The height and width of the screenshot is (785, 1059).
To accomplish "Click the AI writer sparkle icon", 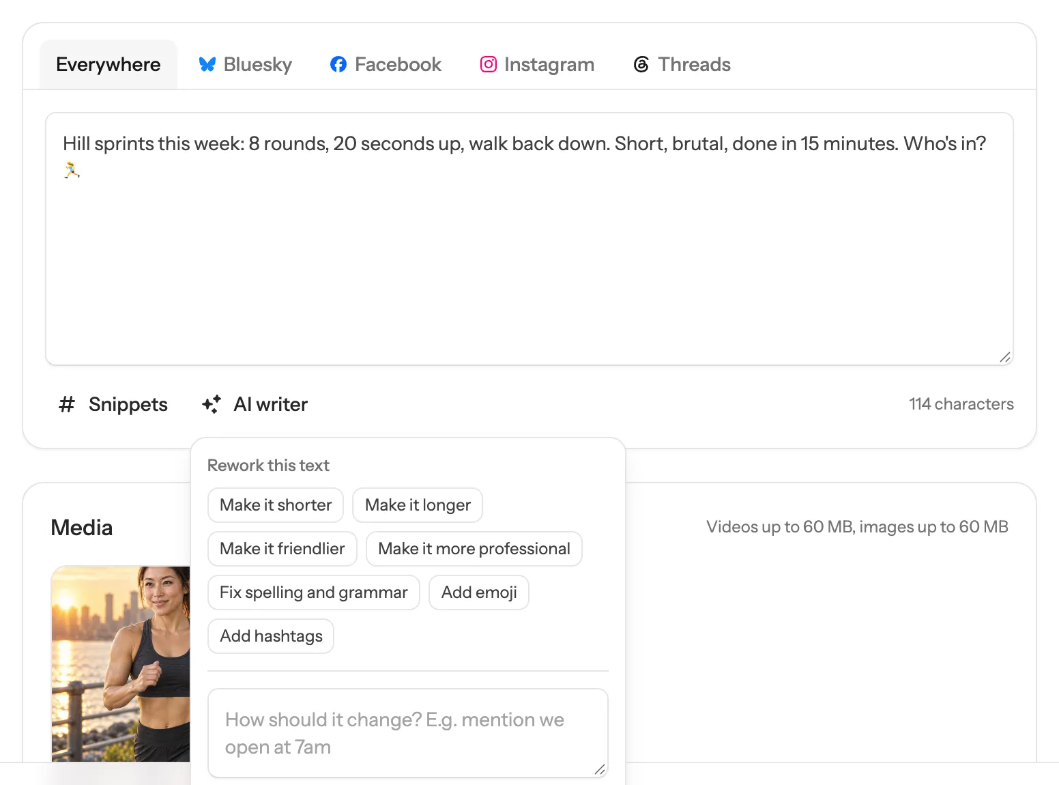I will pos(212,404).
